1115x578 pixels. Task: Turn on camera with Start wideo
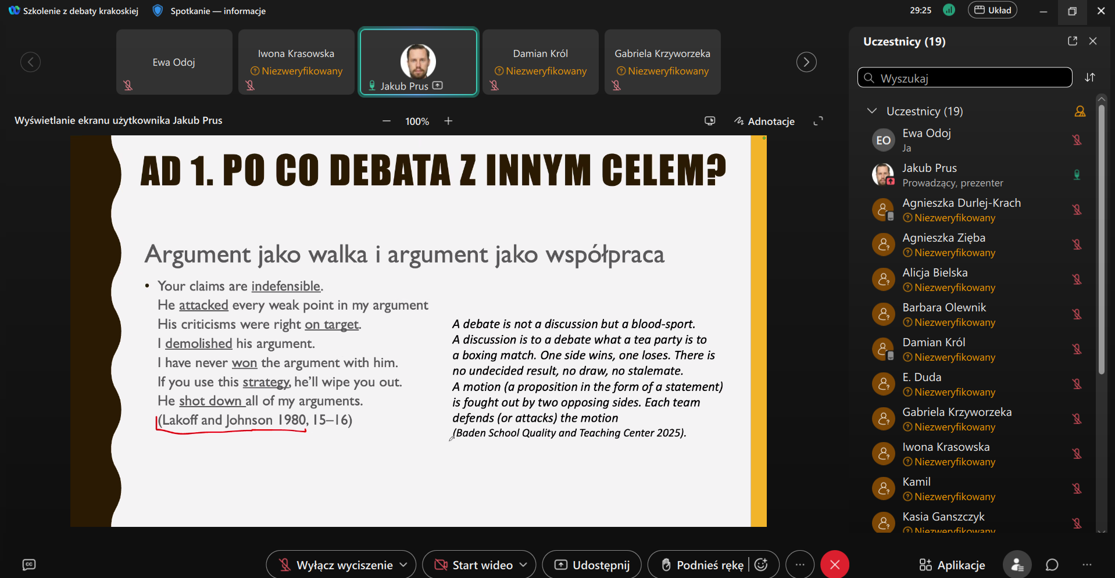point(475,565)
